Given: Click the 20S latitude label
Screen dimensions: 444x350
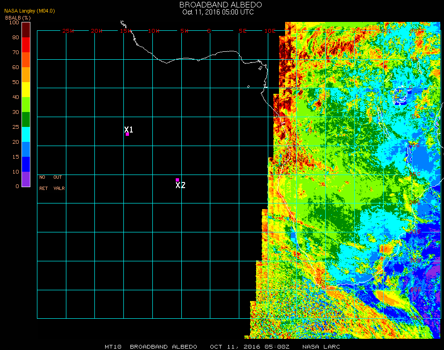Looking at the screenshot, I should [x=415, y=203].
